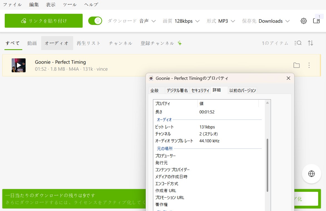Open the 形式 MP3 dropdown
Screen dimensions: 326x211
221,21
